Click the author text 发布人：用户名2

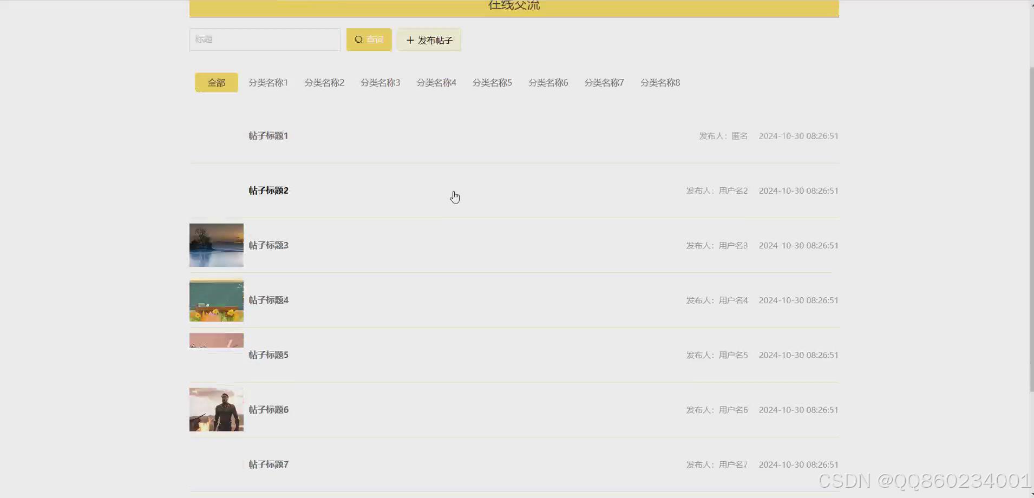tap(717, 191)
